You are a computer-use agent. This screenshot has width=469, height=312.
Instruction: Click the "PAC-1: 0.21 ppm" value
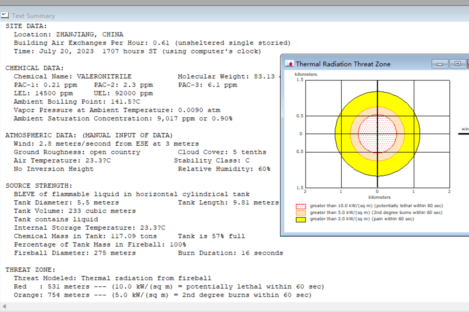pos(46,85)
